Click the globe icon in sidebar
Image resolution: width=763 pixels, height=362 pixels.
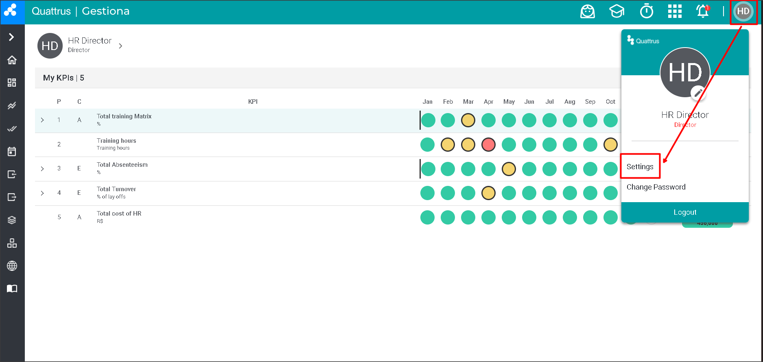12,266
